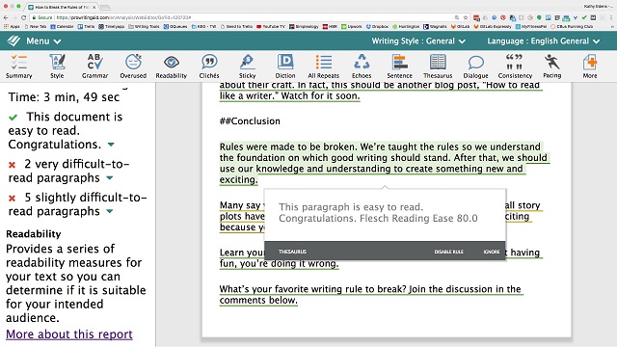Run the Sticky sentences report

tap(247, 67)
